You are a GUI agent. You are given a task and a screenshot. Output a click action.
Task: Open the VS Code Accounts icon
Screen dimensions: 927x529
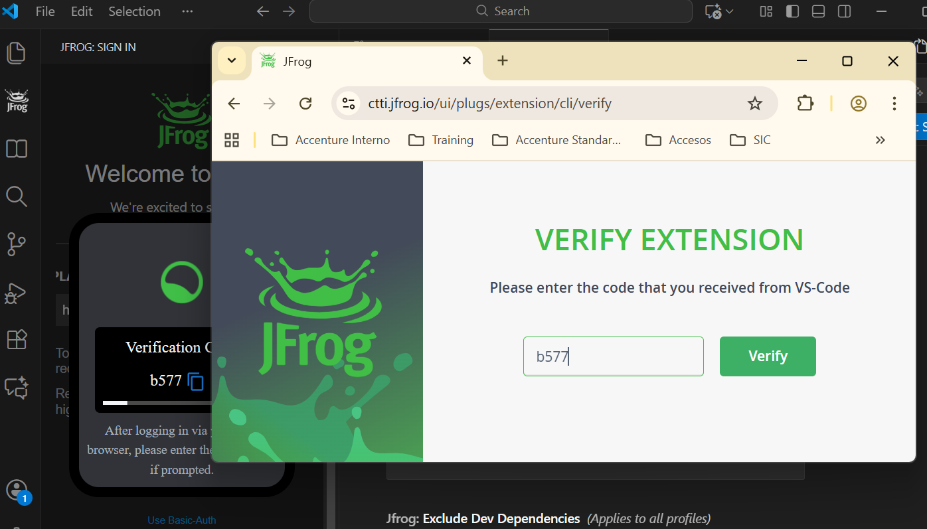17,491
